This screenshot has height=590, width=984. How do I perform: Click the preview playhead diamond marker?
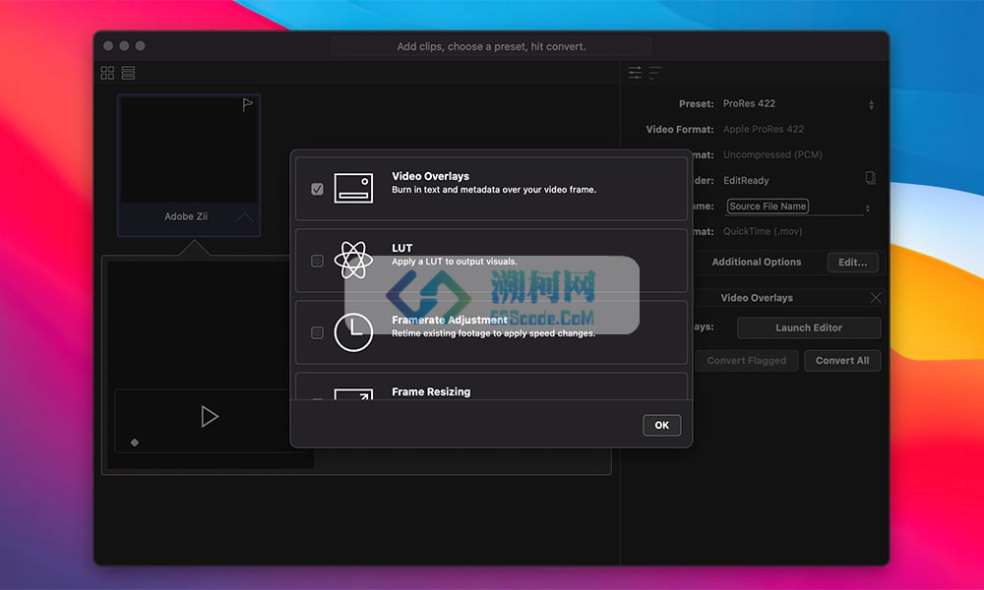(134, 442)
